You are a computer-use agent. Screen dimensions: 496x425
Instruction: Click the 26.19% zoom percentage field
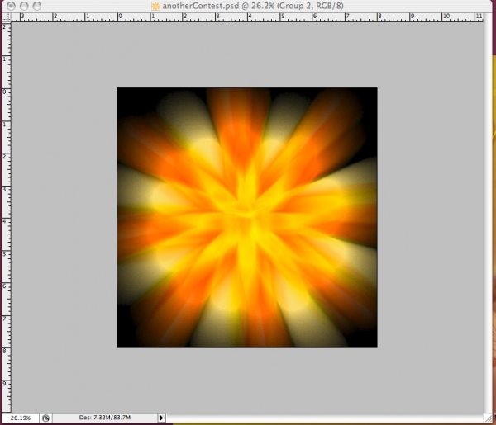(x=21, y=418)
